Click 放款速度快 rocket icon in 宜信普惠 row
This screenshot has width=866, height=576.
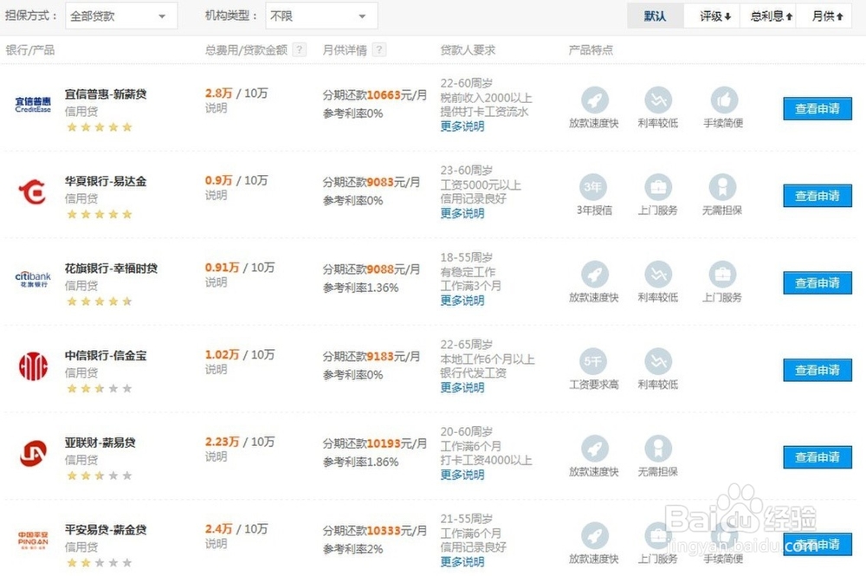click(x=595, y=100)
